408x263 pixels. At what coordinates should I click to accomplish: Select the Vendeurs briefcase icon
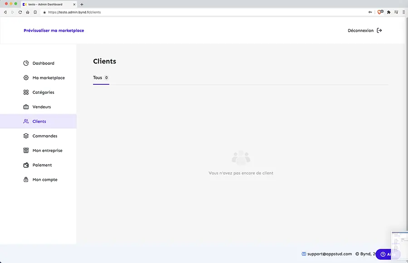pyautogui.click(x=26, y=107)
